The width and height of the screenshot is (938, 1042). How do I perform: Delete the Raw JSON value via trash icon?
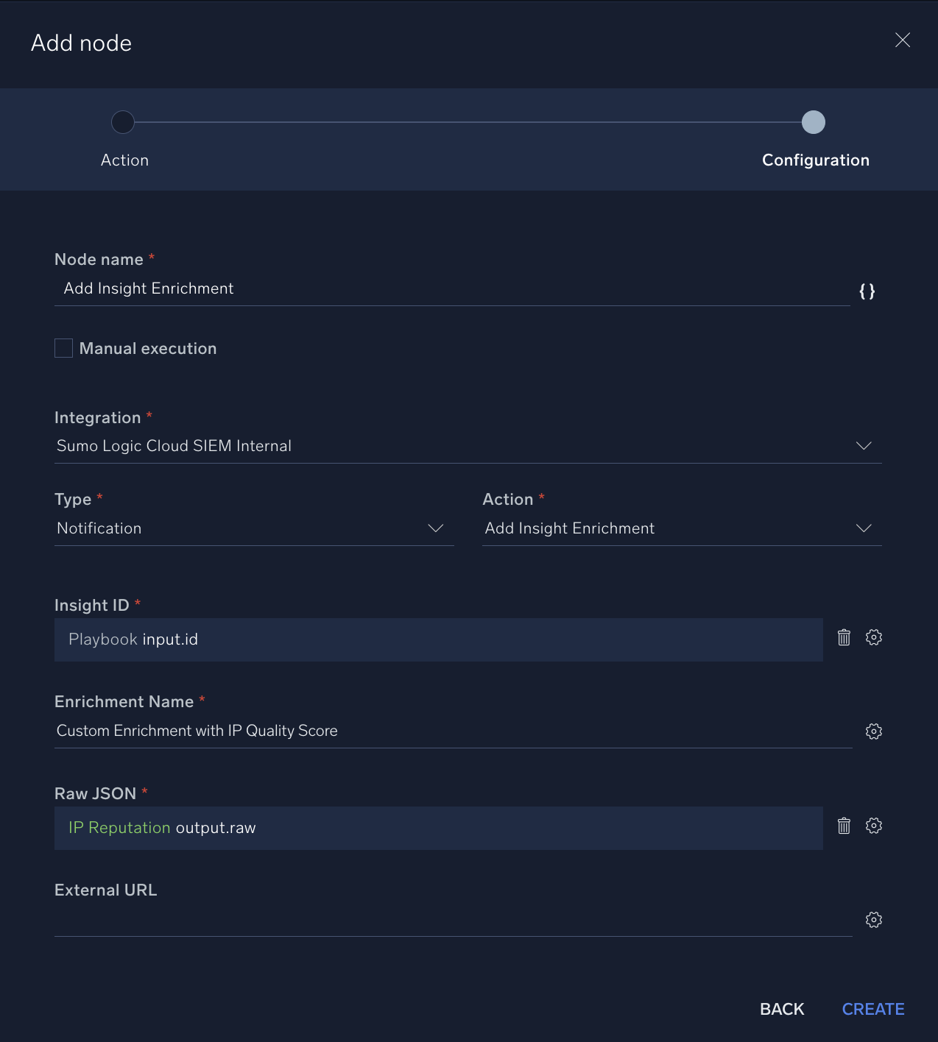pos(844,826)
